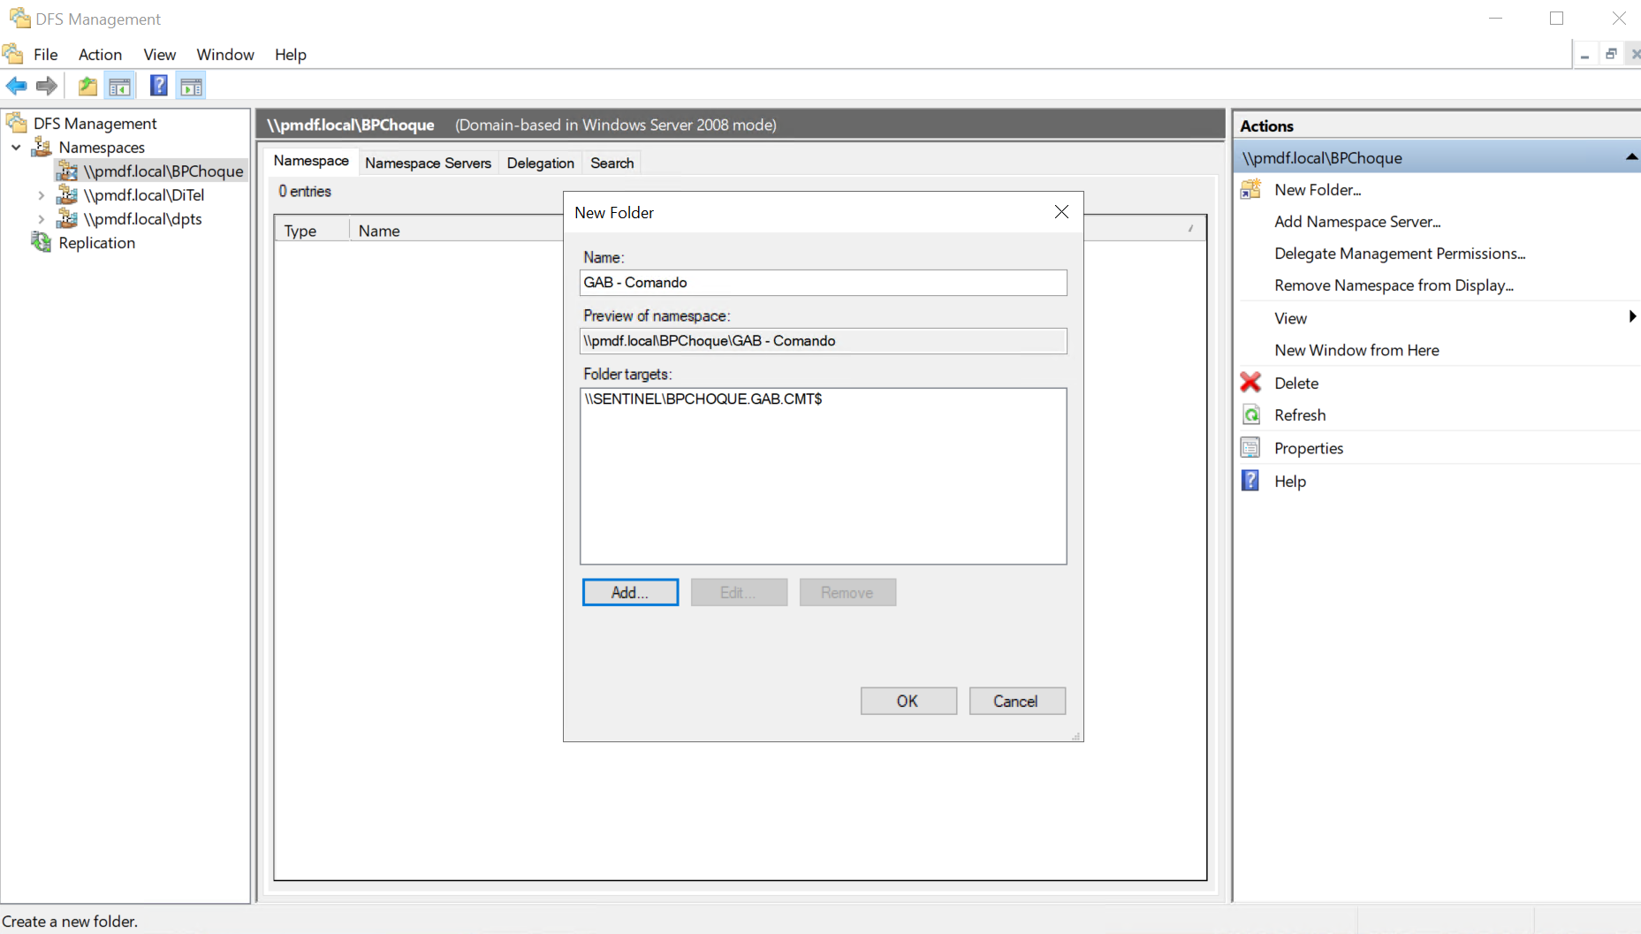Toggle the Show/Hide Console Tree icon
1641x934 pixels.
pyautogui.click(x=119, y=86)
